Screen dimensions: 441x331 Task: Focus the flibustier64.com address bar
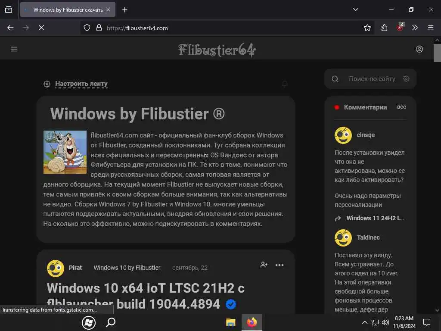pos(227,28)
